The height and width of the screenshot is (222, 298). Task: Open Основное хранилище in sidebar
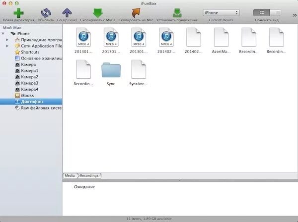point(38,58)
